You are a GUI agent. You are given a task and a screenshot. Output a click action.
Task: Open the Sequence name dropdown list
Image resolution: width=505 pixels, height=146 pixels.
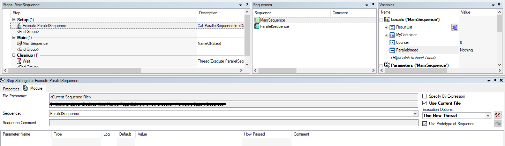pos(415,114)
